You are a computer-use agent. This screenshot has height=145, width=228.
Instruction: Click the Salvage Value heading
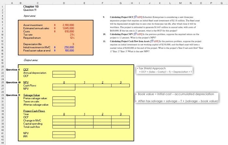coord(32,95)
